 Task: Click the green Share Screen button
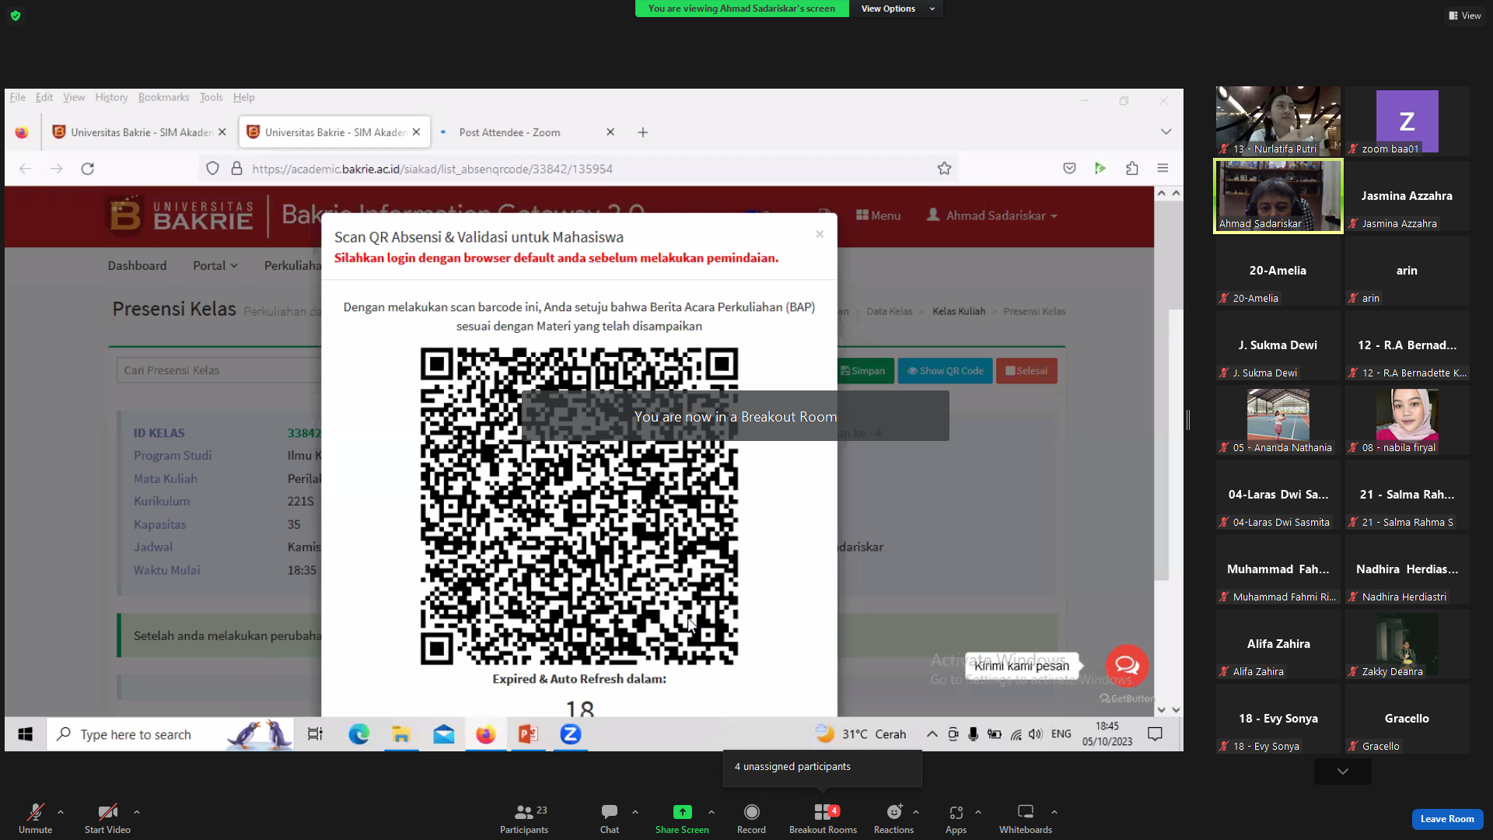pyautogui.click(x=682, y=818)
